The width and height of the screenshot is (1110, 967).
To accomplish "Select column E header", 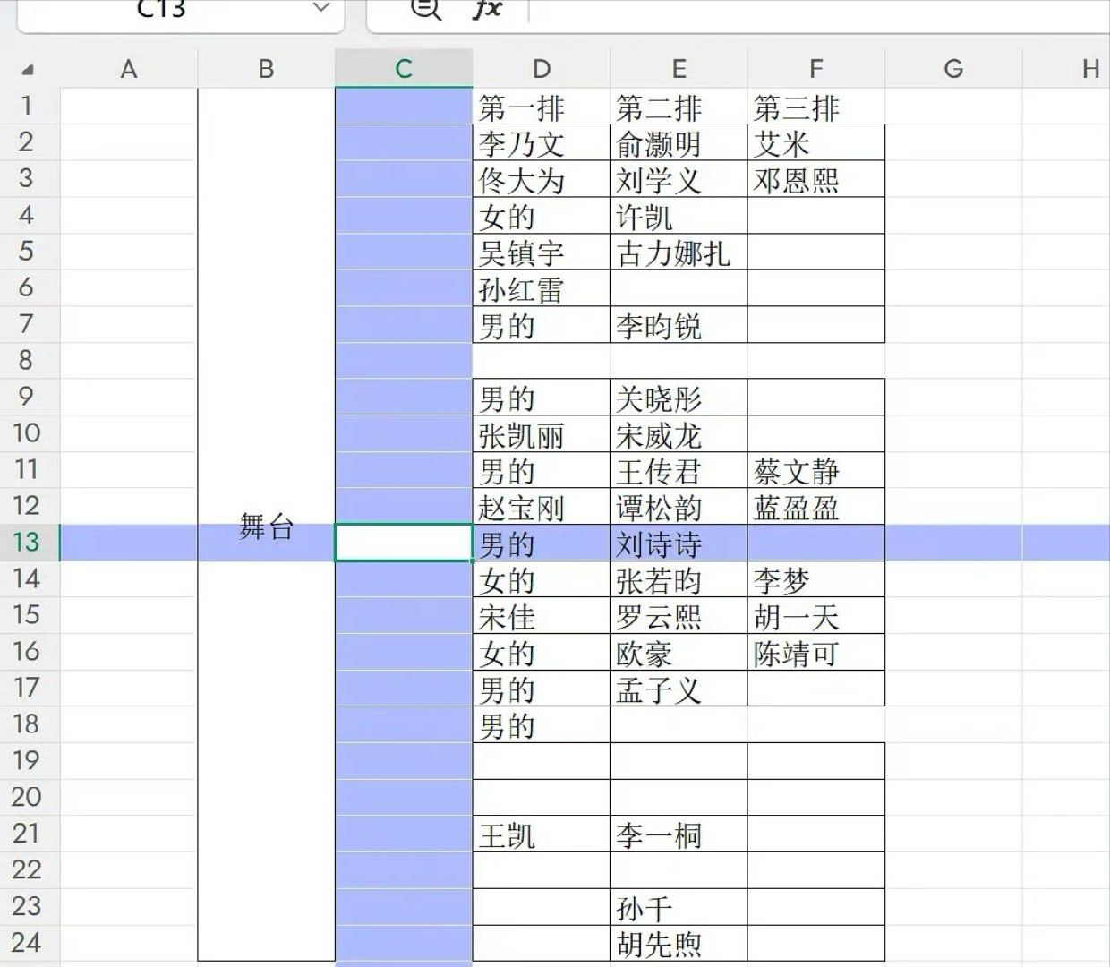I will 679,69.
